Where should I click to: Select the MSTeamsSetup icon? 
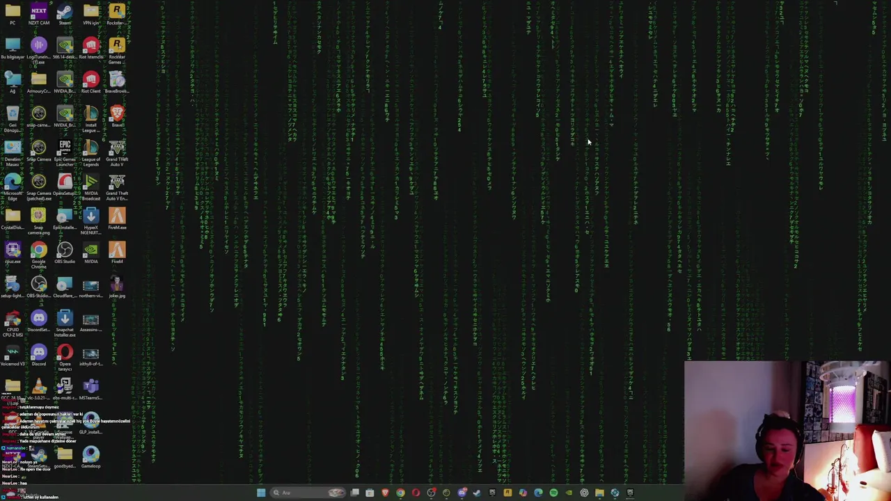pos(90,388)
